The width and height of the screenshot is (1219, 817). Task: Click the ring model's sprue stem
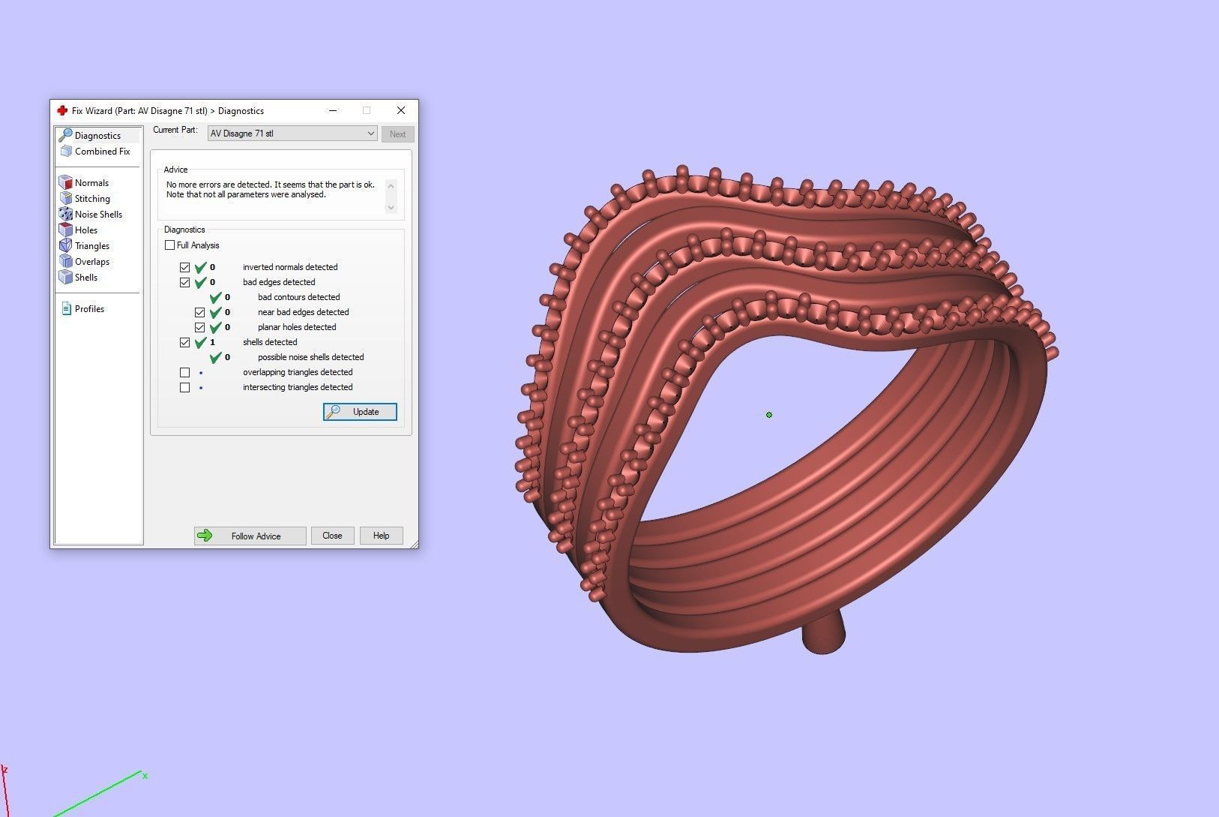(823, 632)
